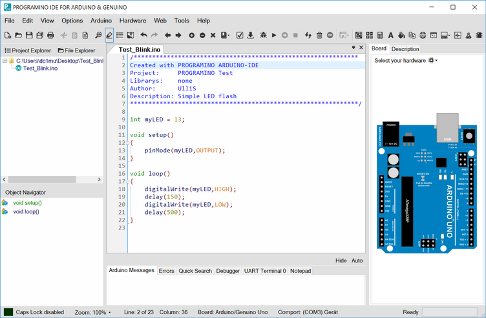
Task: Open the terminal console icon
Action: 433,36
